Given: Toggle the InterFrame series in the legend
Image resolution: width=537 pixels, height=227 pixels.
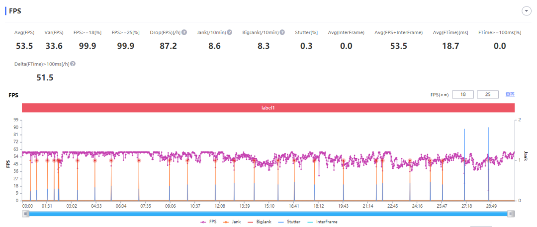Looking at the screenshot, I should [x=322, y=222].
